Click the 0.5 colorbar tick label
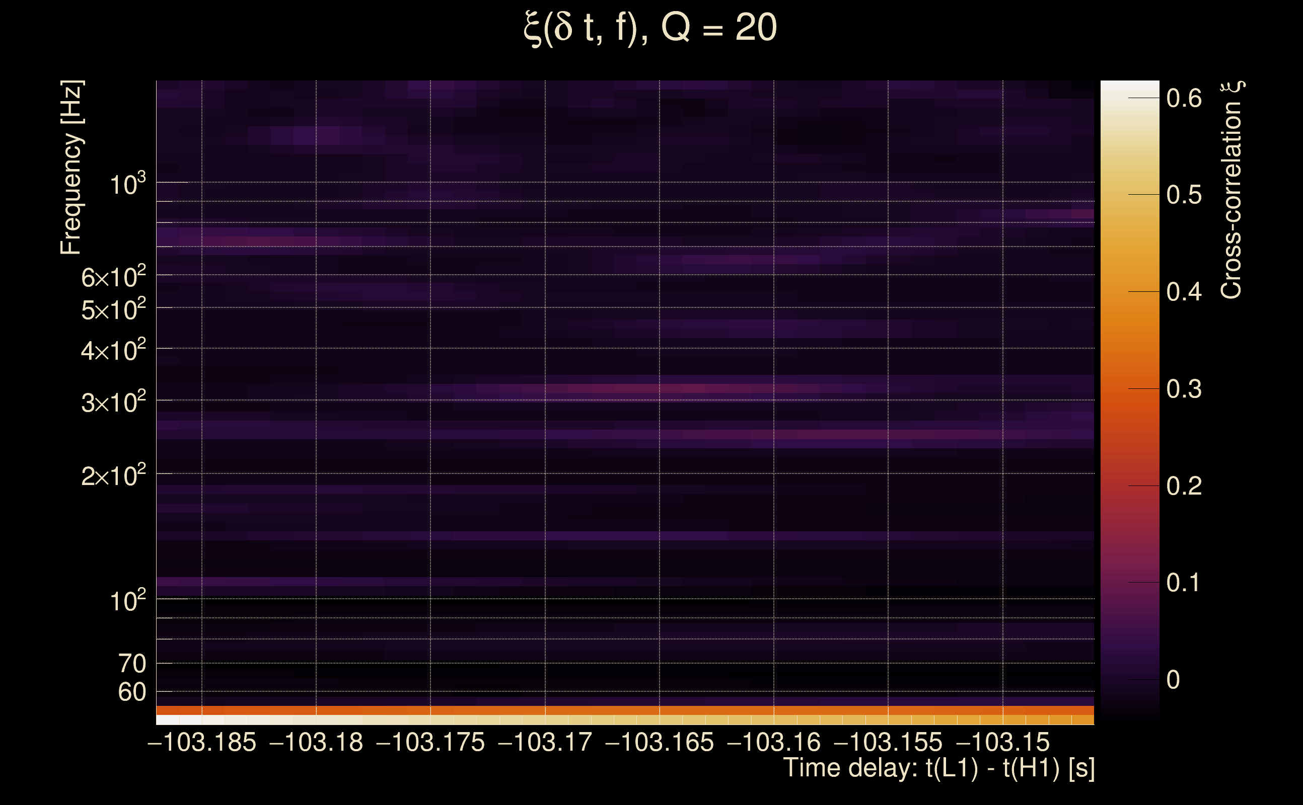This screenshot has width=1303, height=805. (1184, 195)
